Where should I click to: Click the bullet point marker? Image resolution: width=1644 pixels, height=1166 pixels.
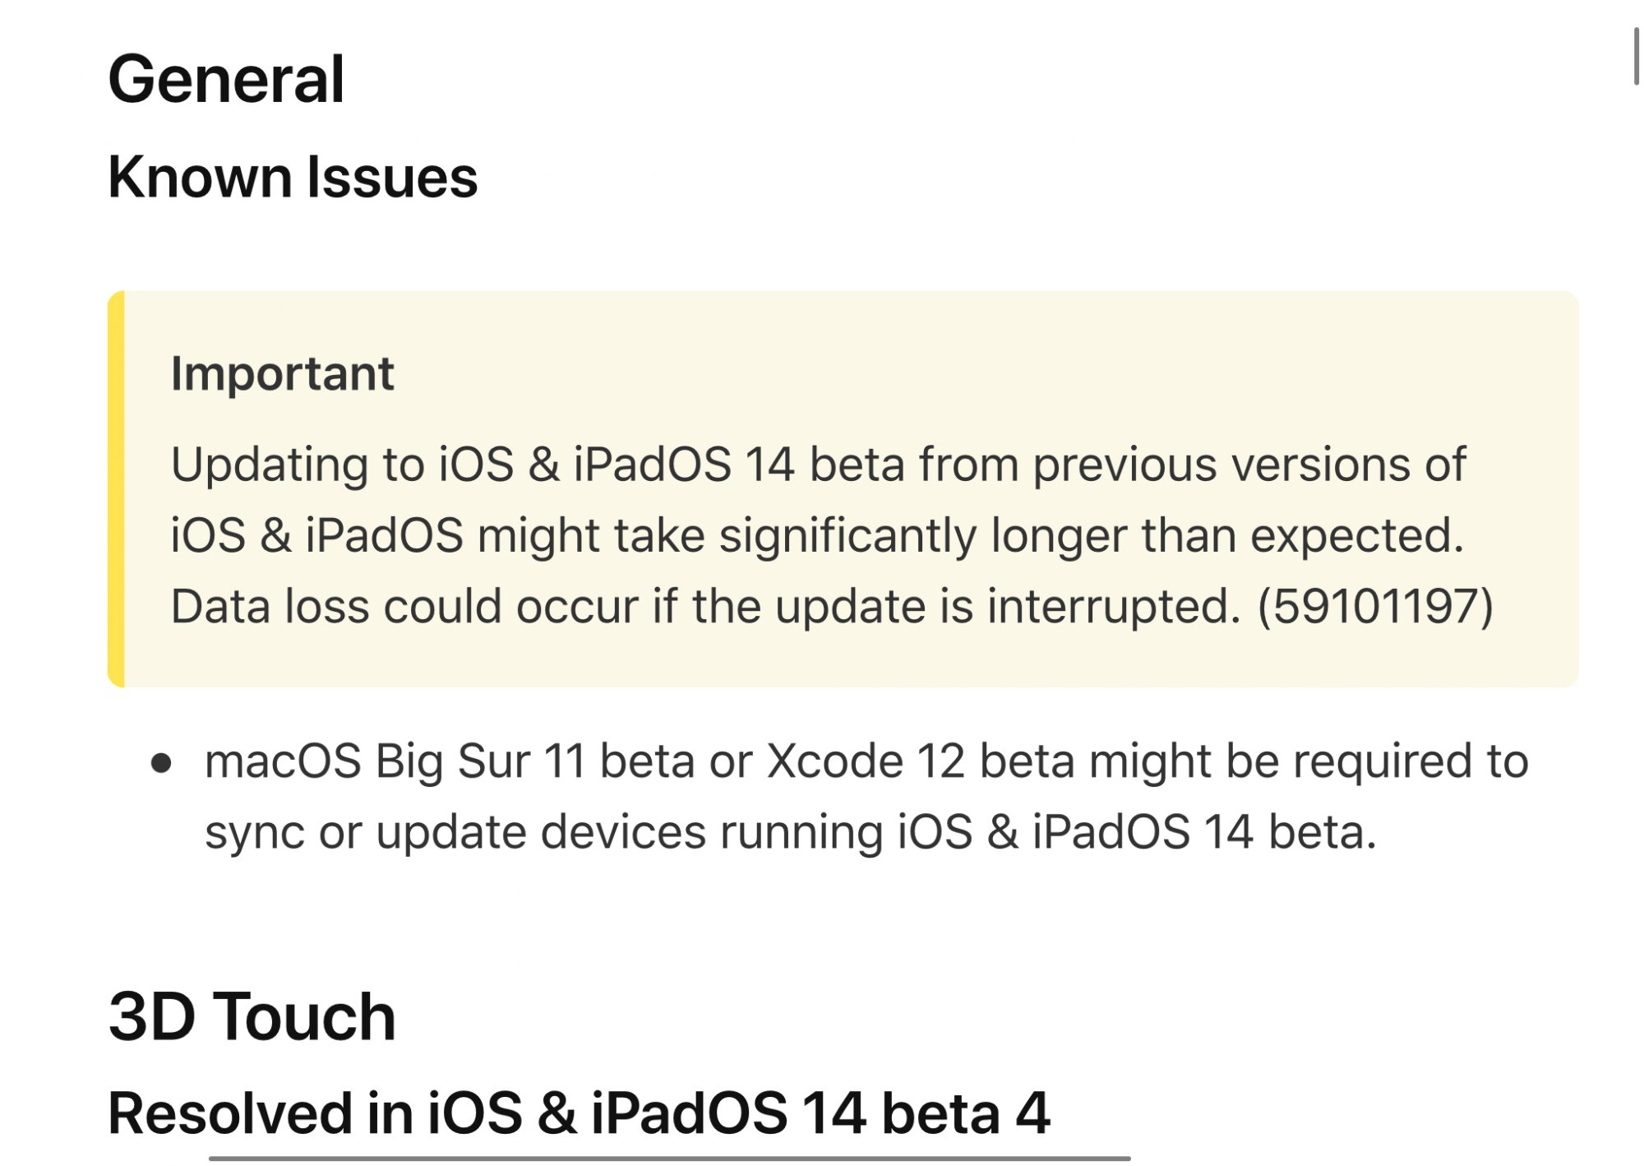point(162,763)
